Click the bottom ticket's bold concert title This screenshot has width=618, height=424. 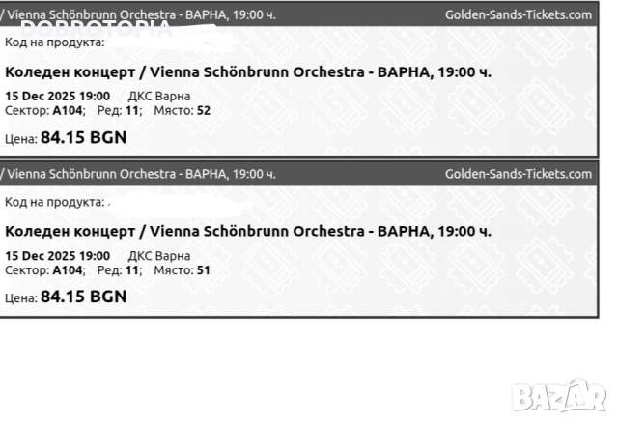(x=248, y=231)
